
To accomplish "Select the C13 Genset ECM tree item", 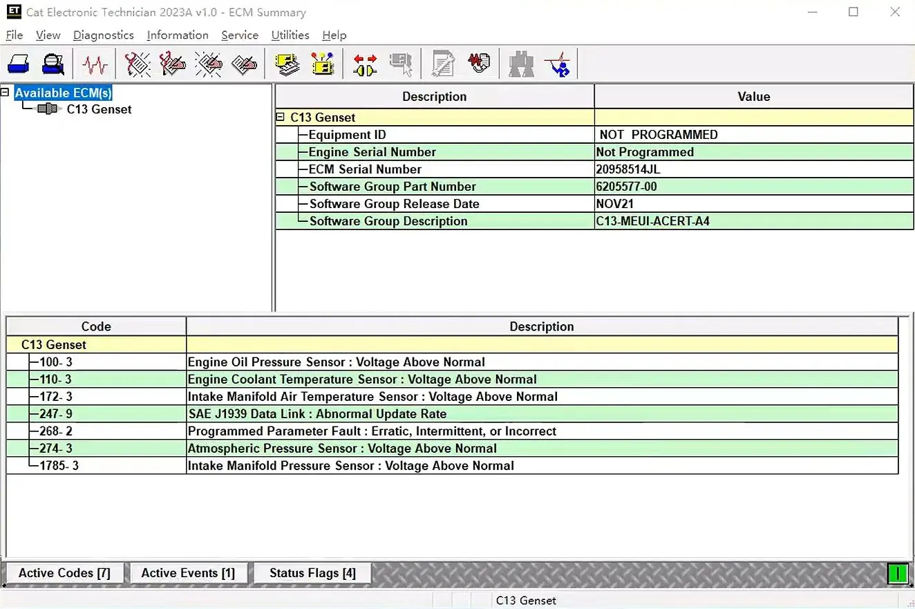I will point(99,109).
